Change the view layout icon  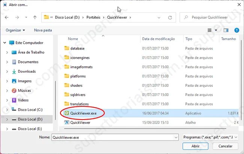[x=209, y=30]
